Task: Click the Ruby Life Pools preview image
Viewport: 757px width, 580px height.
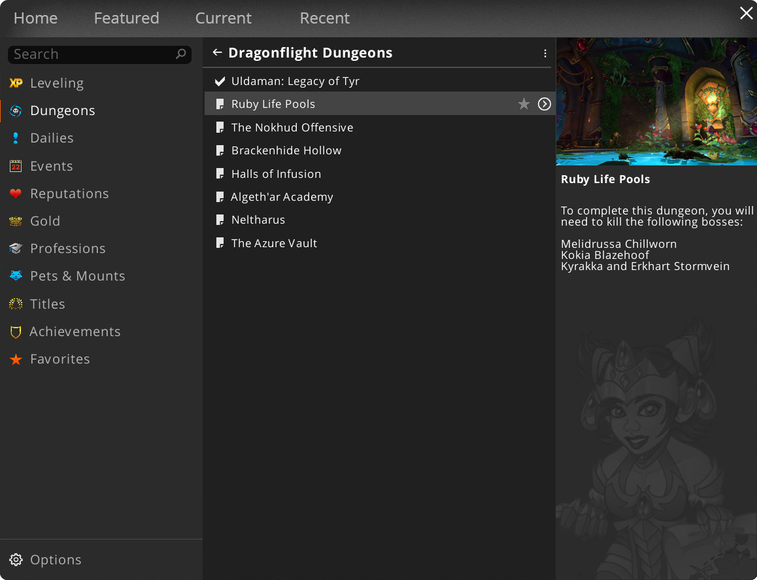Action: 656,101
